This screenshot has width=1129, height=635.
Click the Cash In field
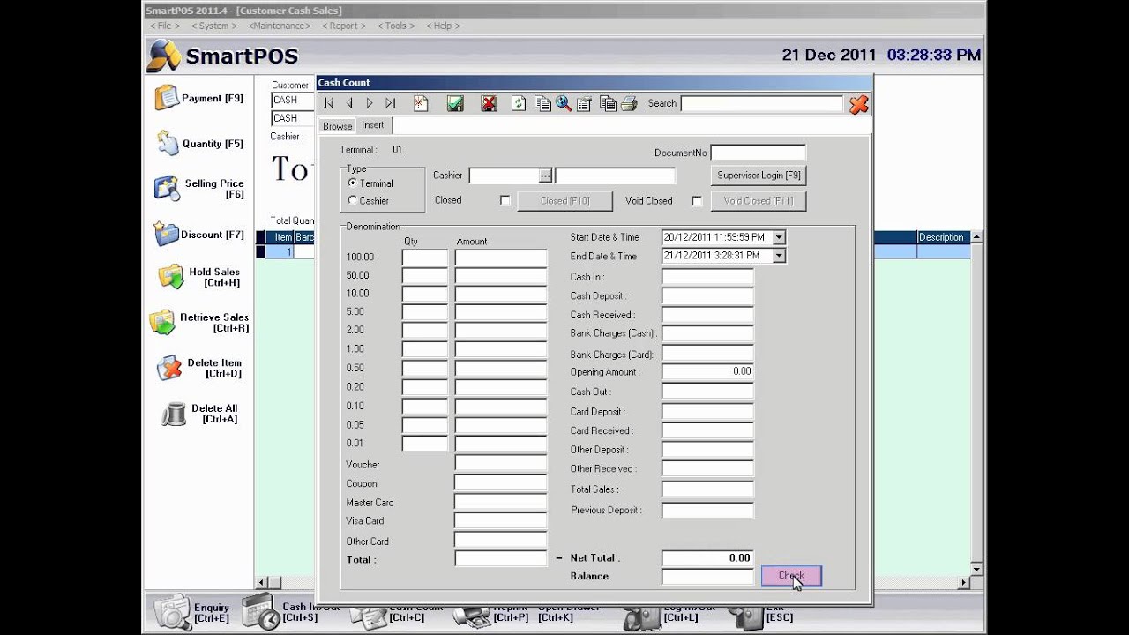coord(707,277)
